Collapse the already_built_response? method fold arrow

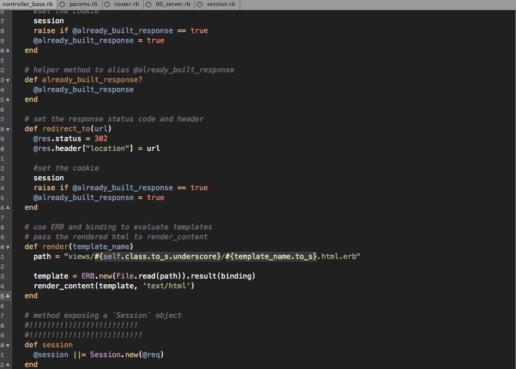[7, 80]
